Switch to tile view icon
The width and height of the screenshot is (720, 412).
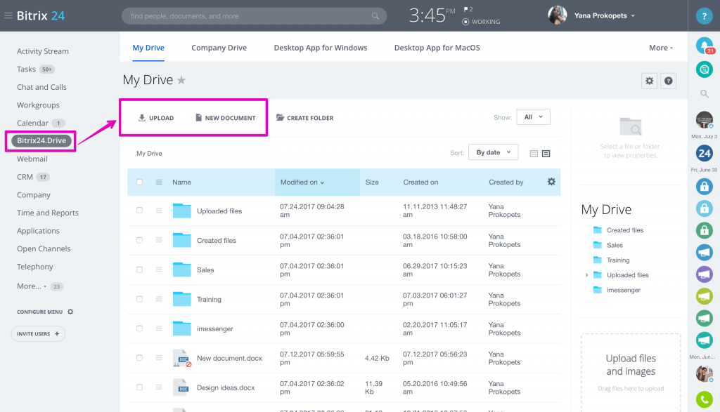click(534, 154)
